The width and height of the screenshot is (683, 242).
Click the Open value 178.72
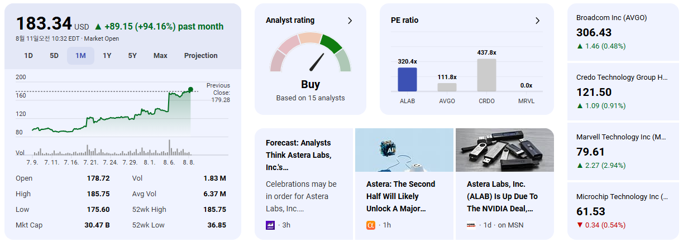98,178
